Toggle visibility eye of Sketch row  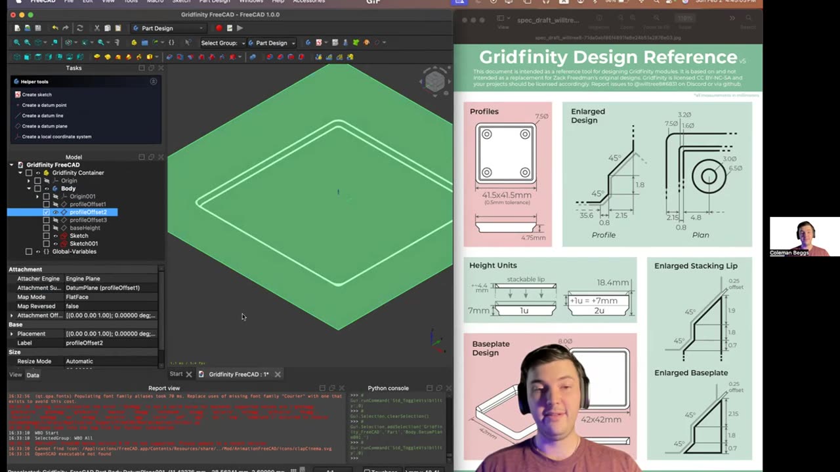55,236
